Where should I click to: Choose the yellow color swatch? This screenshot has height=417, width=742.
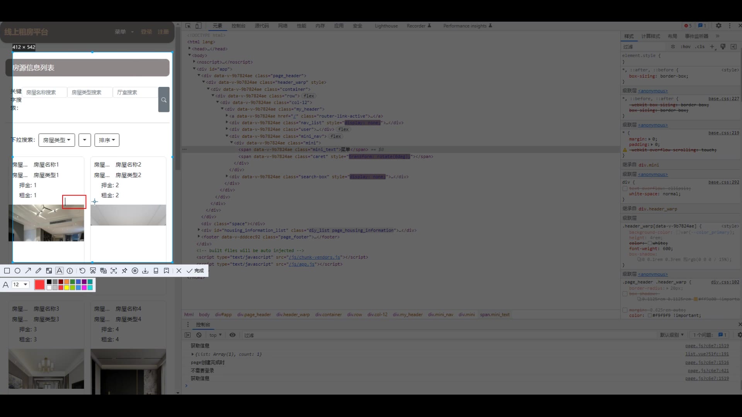coord(66,288)
